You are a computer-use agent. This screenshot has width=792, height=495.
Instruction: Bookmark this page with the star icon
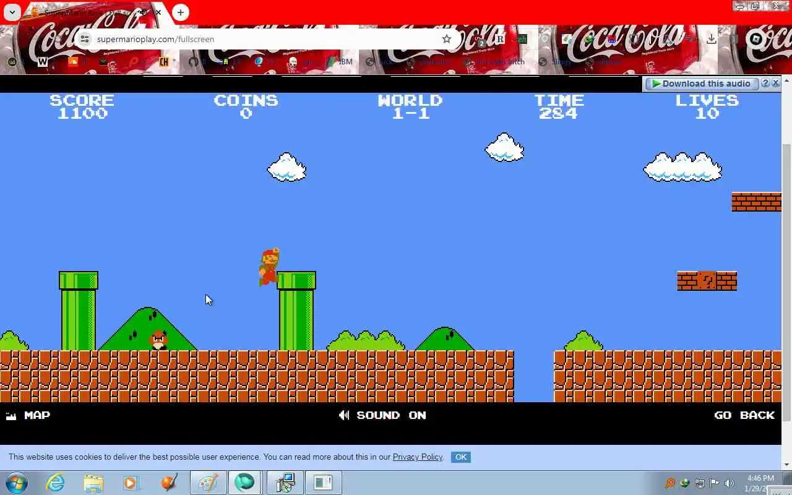tap(447, 39)
